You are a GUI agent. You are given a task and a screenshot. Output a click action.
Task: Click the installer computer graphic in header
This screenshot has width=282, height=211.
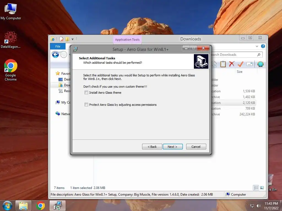click(201, 62)
